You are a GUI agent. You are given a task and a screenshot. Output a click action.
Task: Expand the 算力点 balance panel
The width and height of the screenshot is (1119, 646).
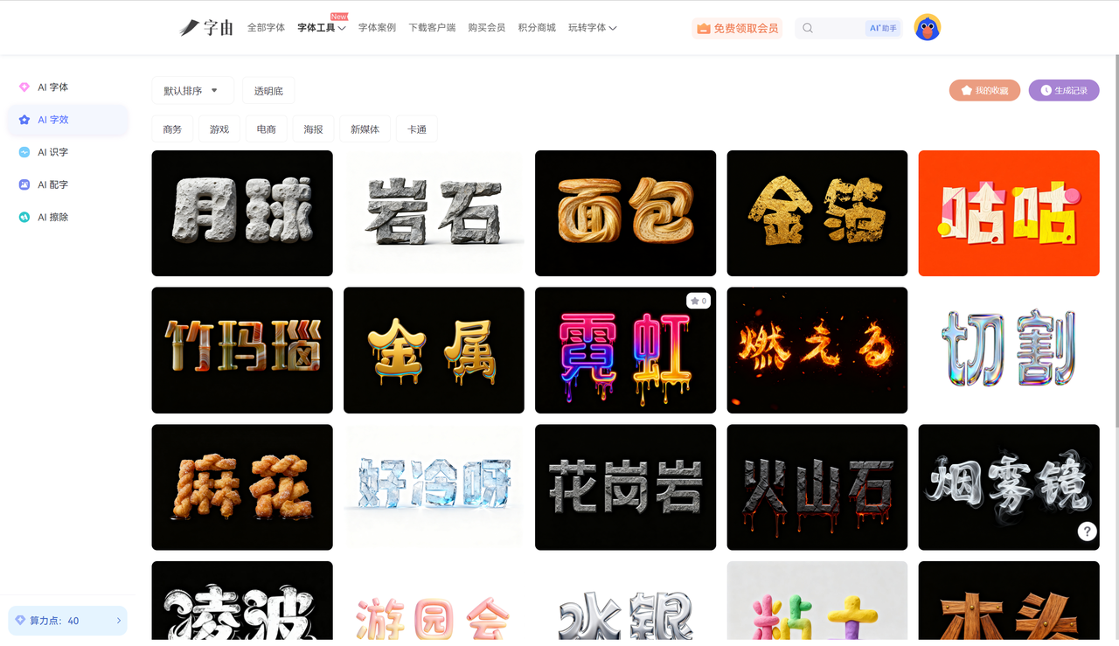tap(67, 621)
